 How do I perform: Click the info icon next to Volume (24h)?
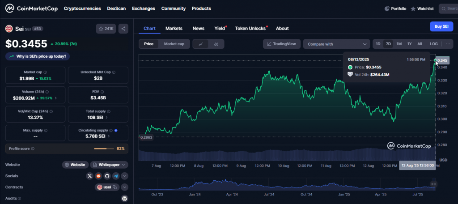47,91
